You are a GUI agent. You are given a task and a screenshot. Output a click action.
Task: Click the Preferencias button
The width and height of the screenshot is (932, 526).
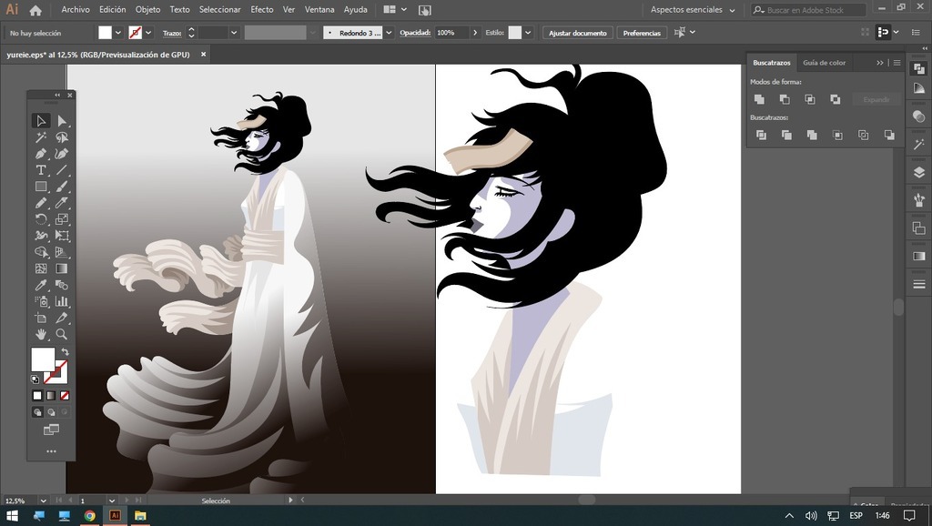tap(642, 33)
